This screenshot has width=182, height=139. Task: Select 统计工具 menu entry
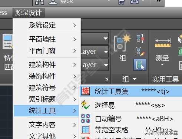coord(47,111)
